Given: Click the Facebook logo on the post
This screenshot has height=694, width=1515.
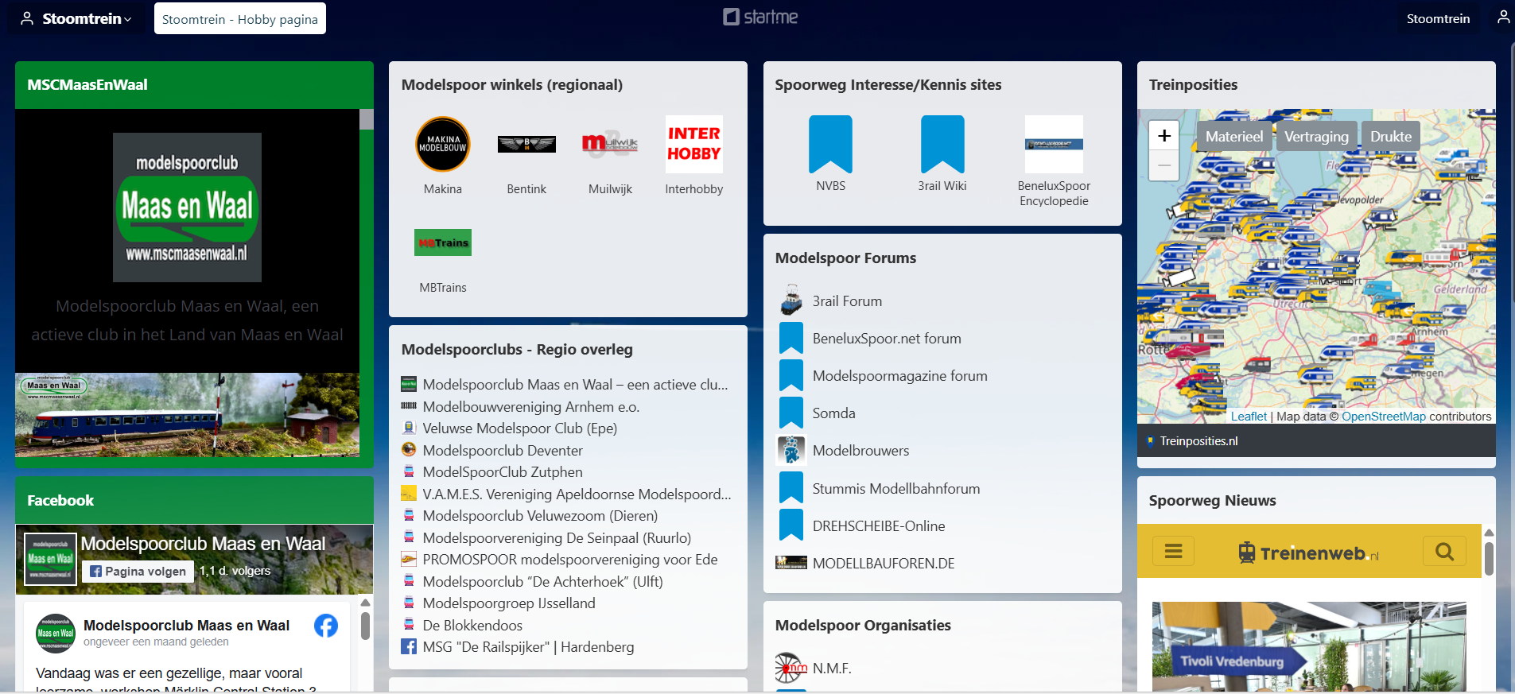Looking at the screenshot, I should coord(326,626).
